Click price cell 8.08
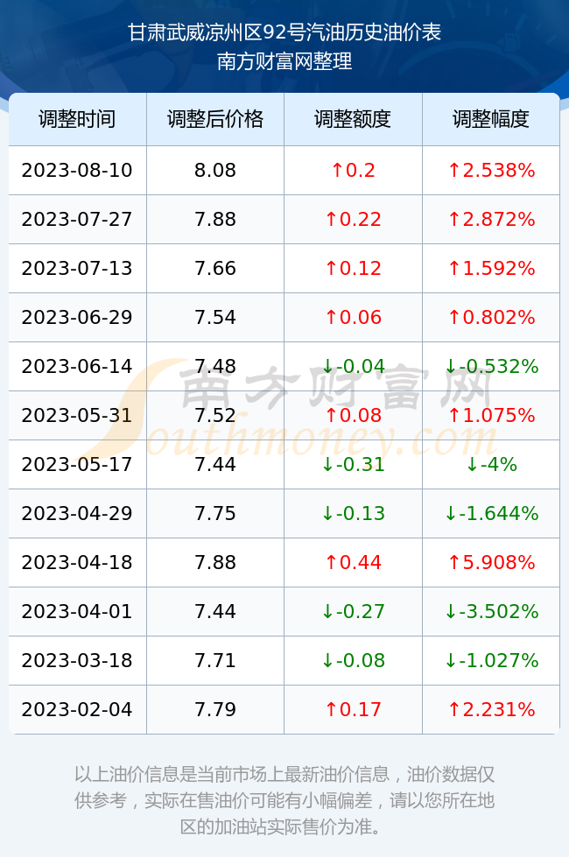This screenshot has width=569, height=858. (215, 170)
